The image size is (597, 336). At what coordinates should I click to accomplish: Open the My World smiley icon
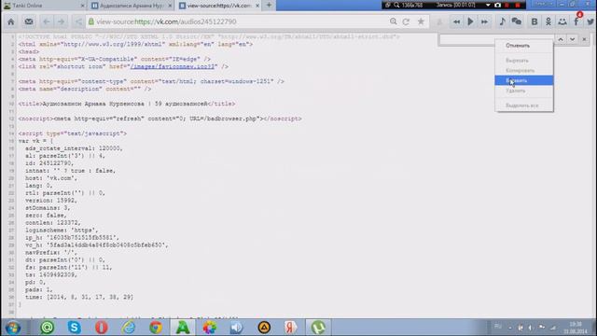[x=562, y=21]
